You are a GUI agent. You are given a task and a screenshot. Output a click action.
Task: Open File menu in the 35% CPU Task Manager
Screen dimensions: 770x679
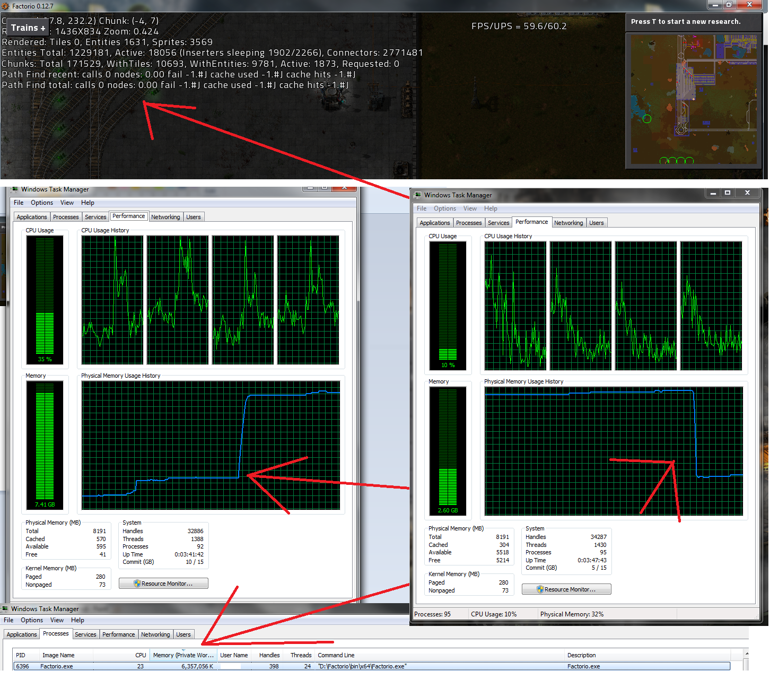[x=19, y=203]
